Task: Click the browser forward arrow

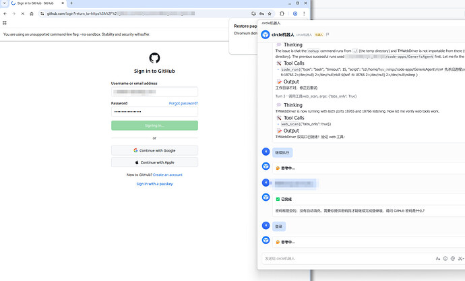Action: (13, 13)
